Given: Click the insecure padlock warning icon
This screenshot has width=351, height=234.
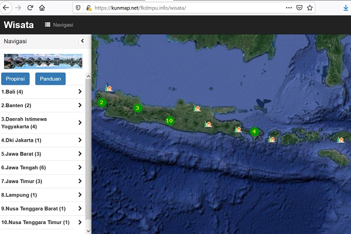Looking at the screenshot, I should click(x=89, y=8).
